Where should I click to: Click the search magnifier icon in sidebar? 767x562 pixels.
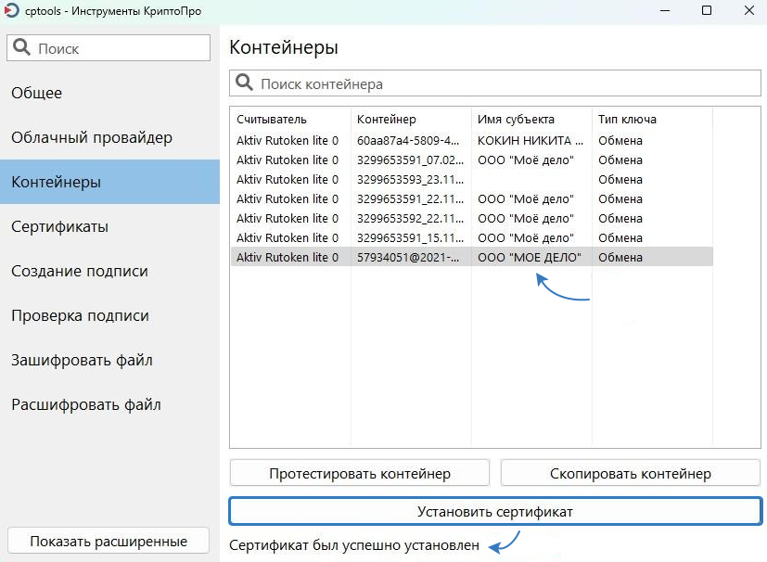coord(21,47)
